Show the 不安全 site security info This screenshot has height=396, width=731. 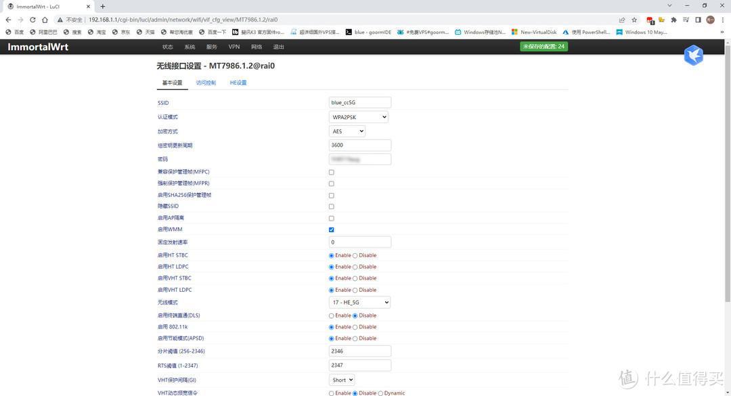(x=70, y=20)
